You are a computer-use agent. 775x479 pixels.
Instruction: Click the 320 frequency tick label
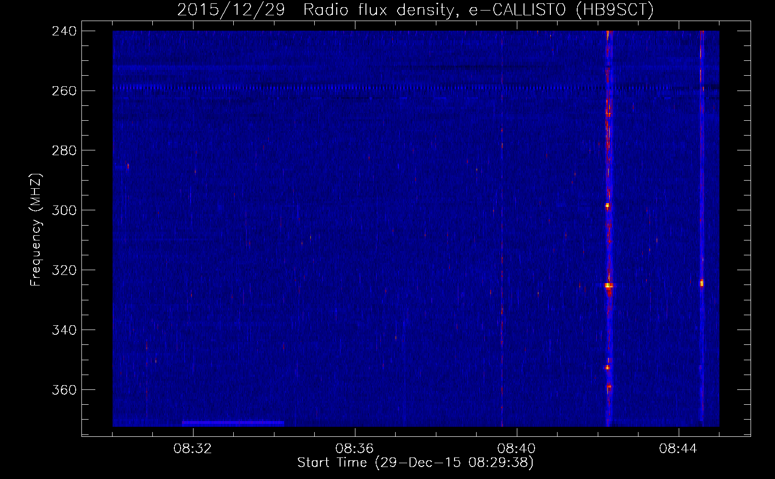pyautogui.click(x=64, y=270)
